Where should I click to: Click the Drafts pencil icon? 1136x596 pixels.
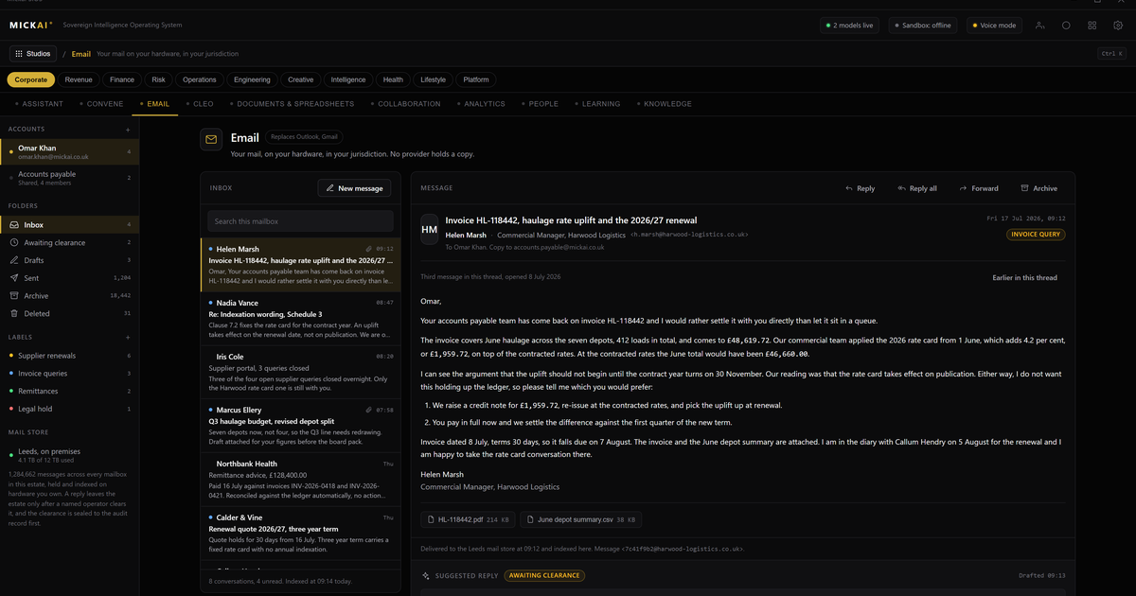pyautogui.click(x=13, y=260)
